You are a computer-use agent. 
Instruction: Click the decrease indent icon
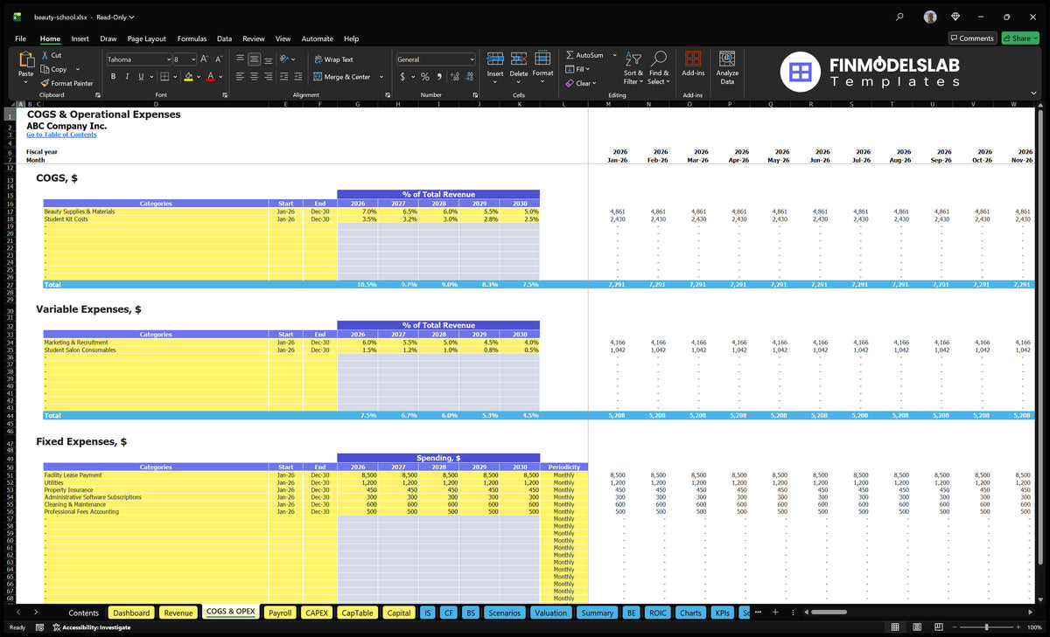[284, 77]
